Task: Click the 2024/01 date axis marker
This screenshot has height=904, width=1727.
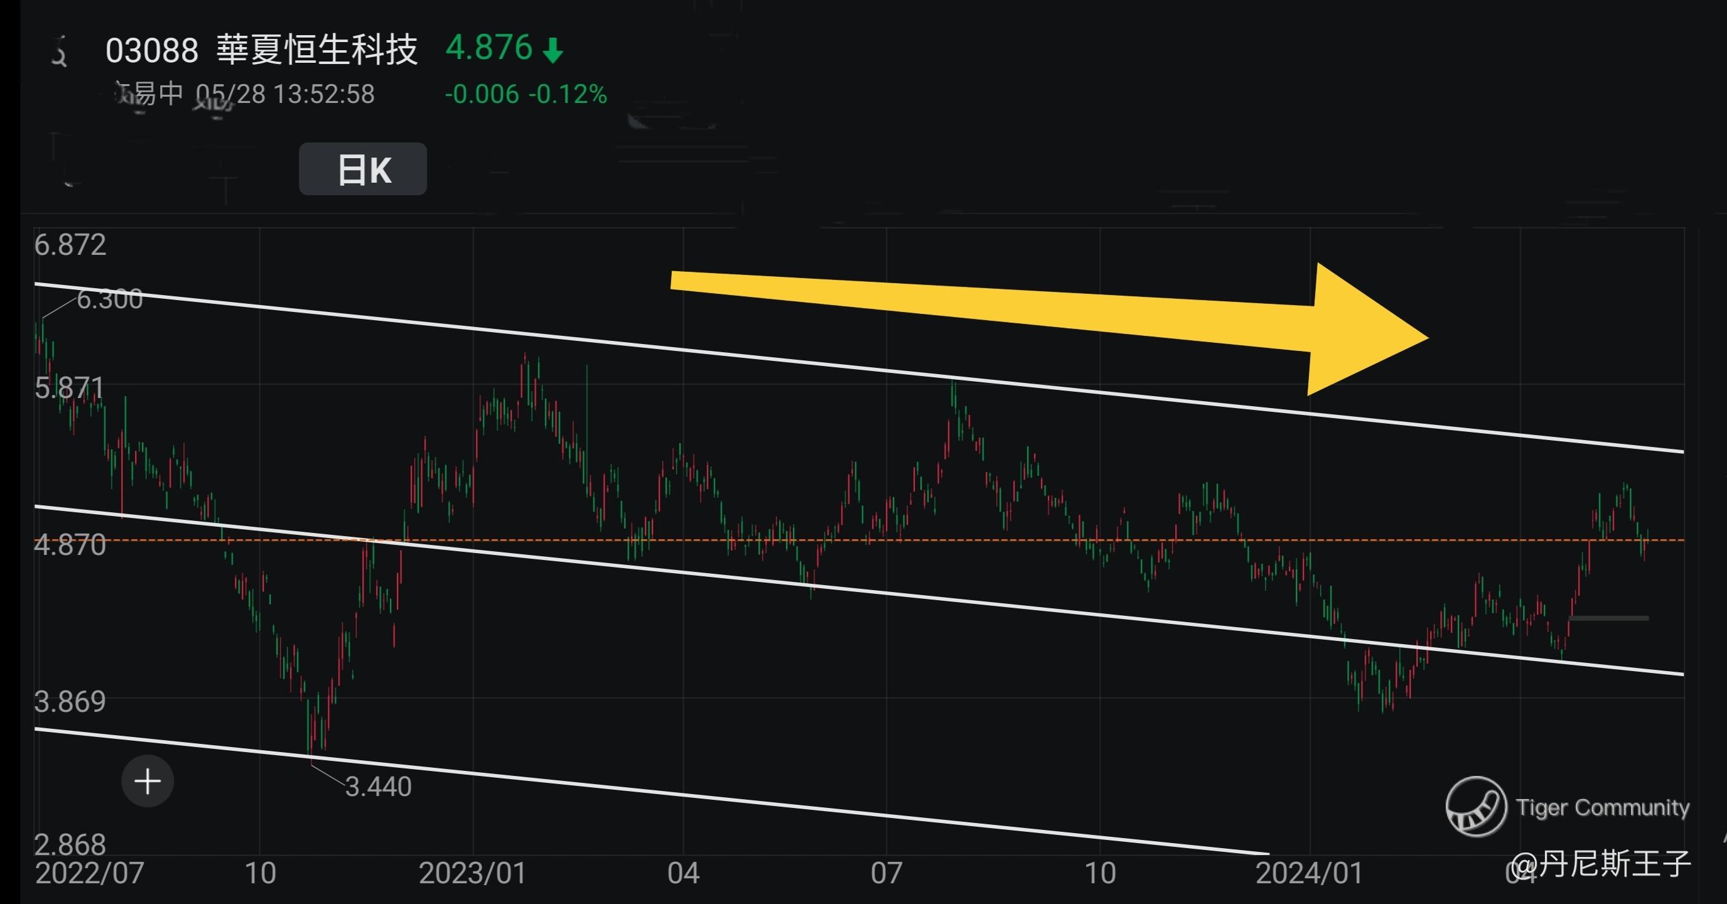Action: (x=1309, y=873)
